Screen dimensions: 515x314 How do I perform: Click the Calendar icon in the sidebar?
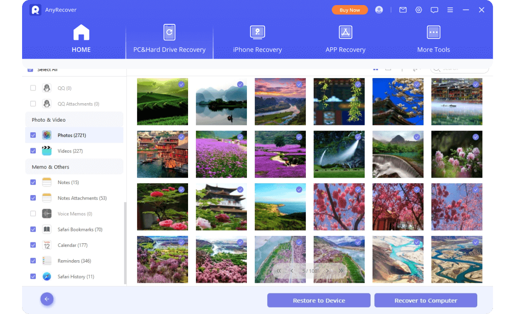[47, 245]
